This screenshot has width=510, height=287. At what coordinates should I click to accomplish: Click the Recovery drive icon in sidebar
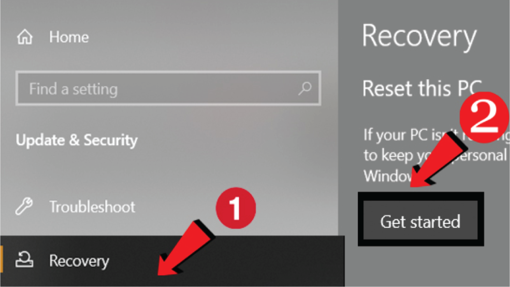pyautogui.click(x=24, y=260)
